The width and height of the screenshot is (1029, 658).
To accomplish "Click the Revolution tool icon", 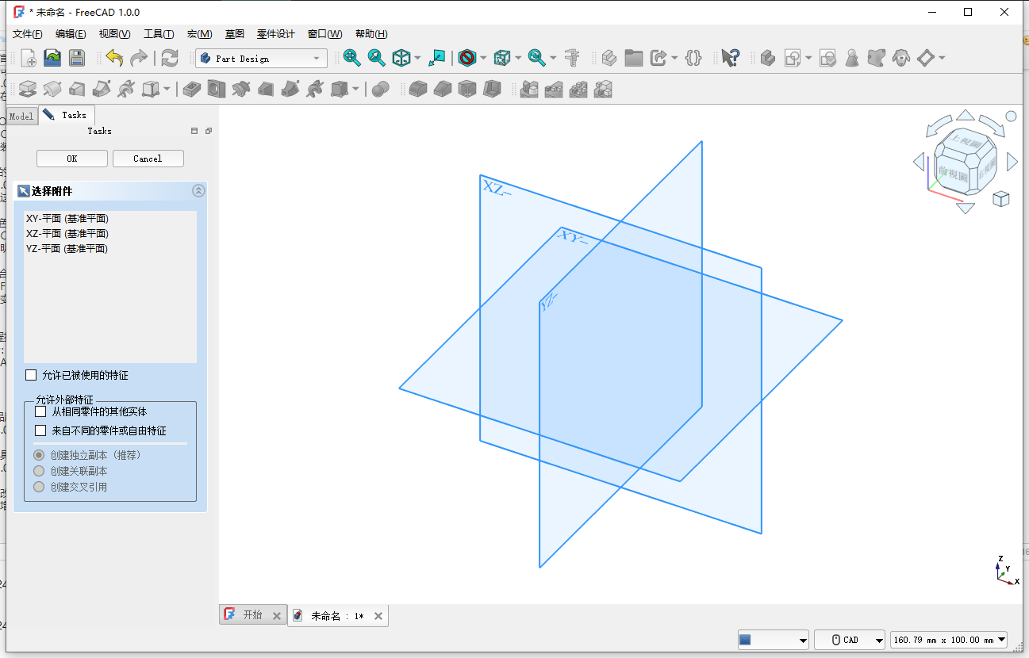I will click(52, 89).
